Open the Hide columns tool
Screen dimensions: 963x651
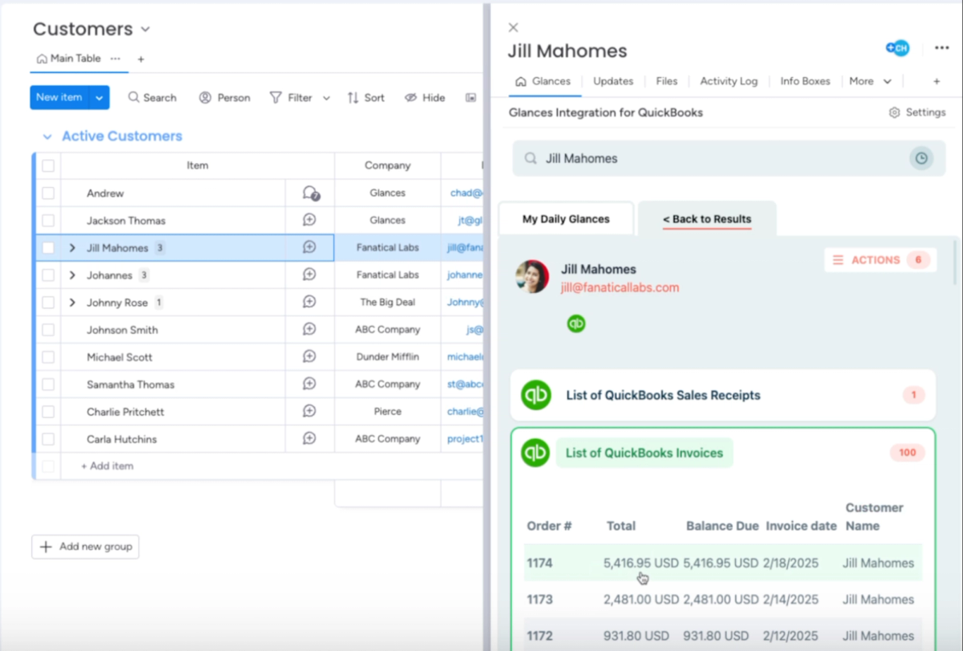[425, 97]
